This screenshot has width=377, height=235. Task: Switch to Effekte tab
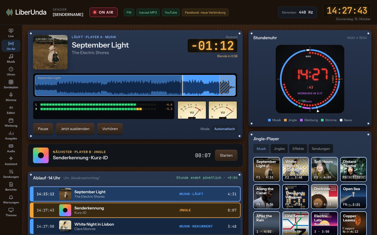pos(298,149)
